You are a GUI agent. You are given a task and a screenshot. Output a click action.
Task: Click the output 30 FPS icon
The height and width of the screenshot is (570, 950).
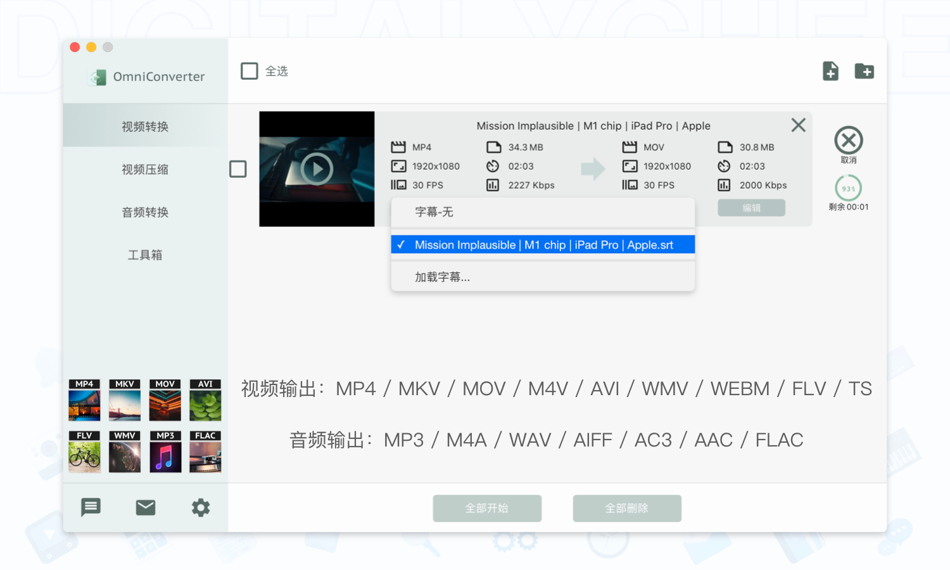(x=630, y=185)
